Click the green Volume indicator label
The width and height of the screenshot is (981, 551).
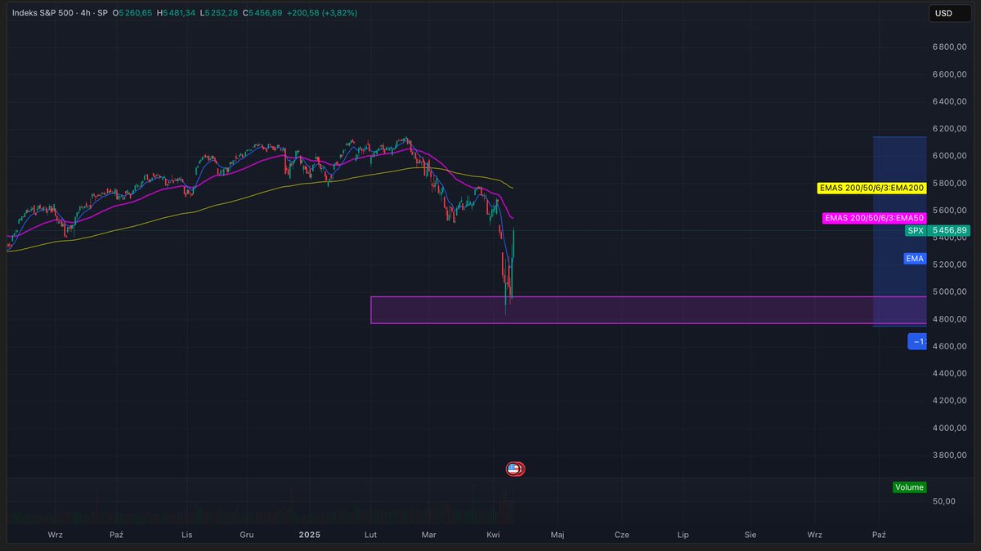pyautogui.click(x=909, y=487)
